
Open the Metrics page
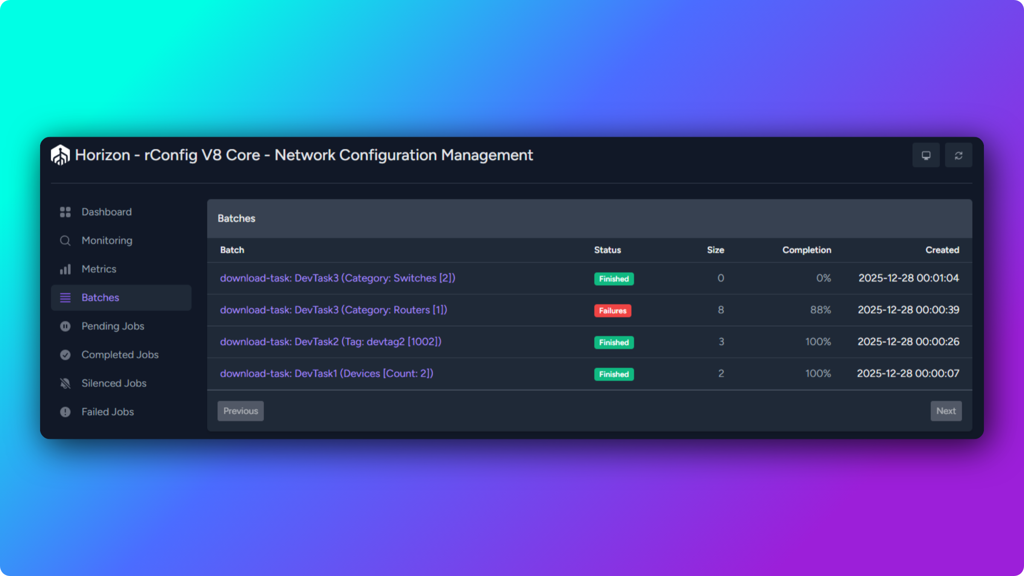[x=121, y=269]
